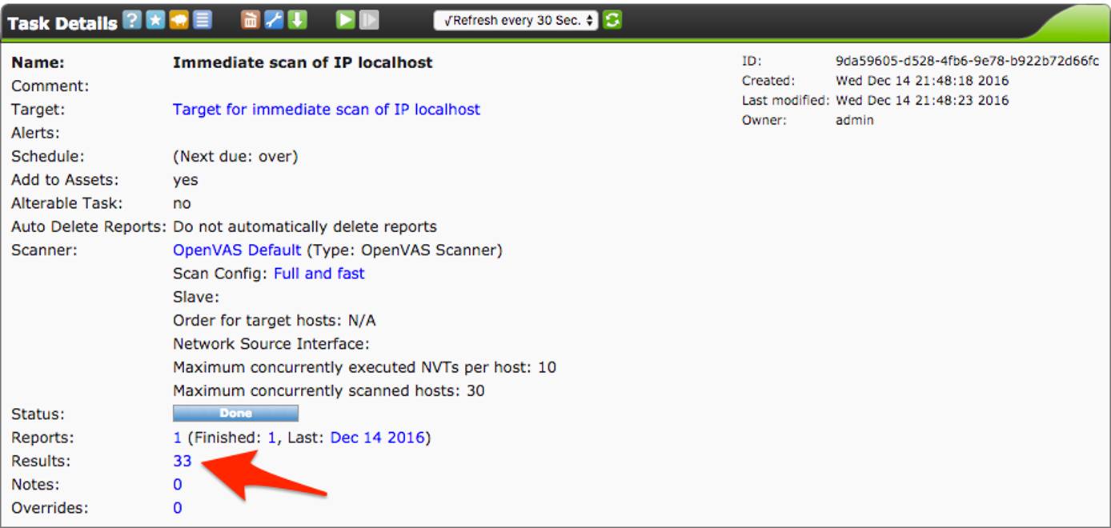Create a new task via star icon

157,20
